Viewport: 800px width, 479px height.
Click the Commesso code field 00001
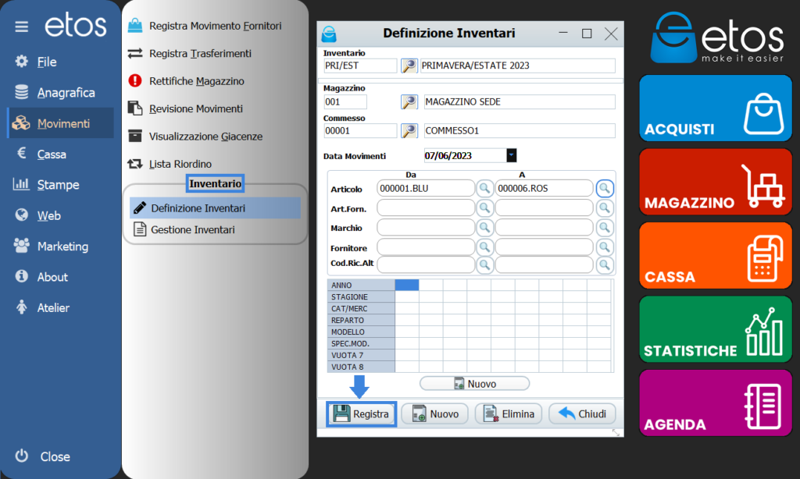point(359,131)
